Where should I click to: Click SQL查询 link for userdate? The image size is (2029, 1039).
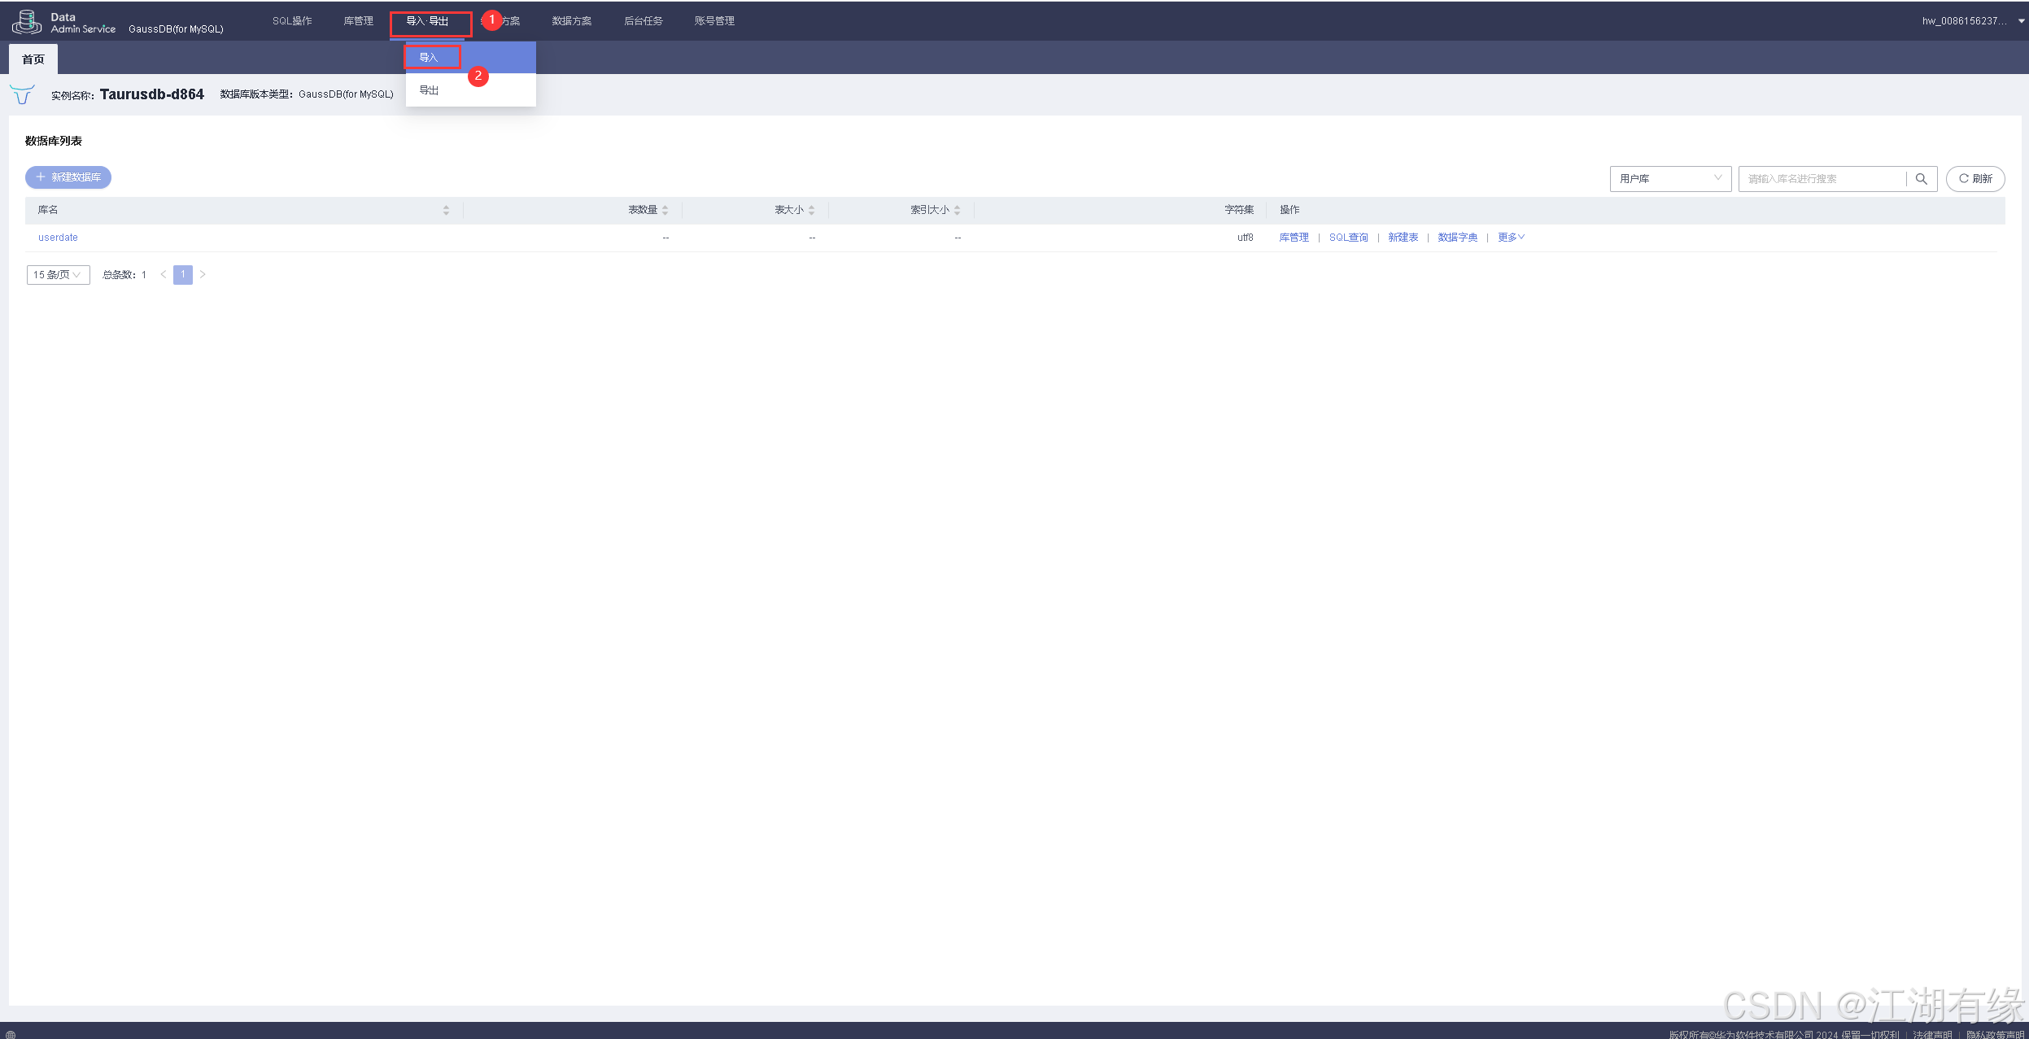pos(1348,238)
